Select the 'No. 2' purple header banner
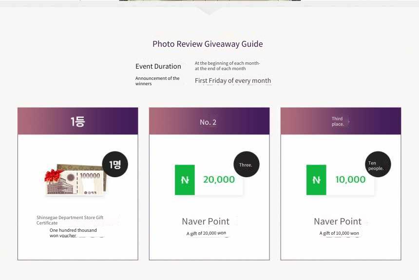This screenshot has height=280, width=419. point(209,121)
